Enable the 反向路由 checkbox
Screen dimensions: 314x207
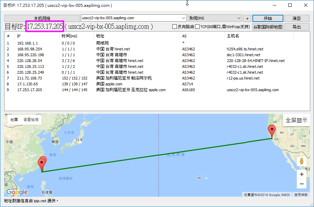[x=174, y=26]
